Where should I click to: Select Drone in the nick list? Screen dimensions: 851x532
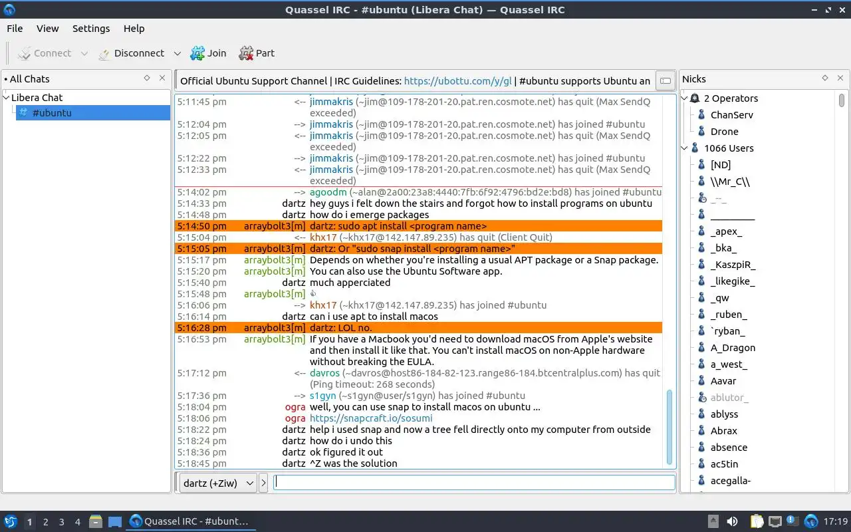tap(724, 132)
